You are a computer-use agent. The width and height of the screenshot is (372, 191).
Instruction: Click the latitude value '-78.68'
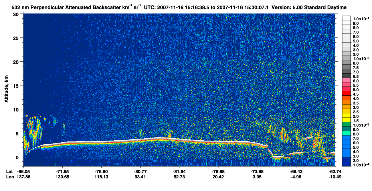(x=218, y=171)
